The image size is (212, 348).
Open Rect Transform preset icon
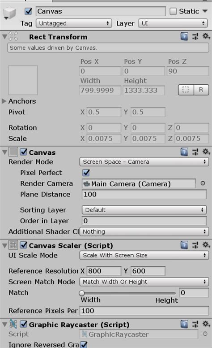195,36
